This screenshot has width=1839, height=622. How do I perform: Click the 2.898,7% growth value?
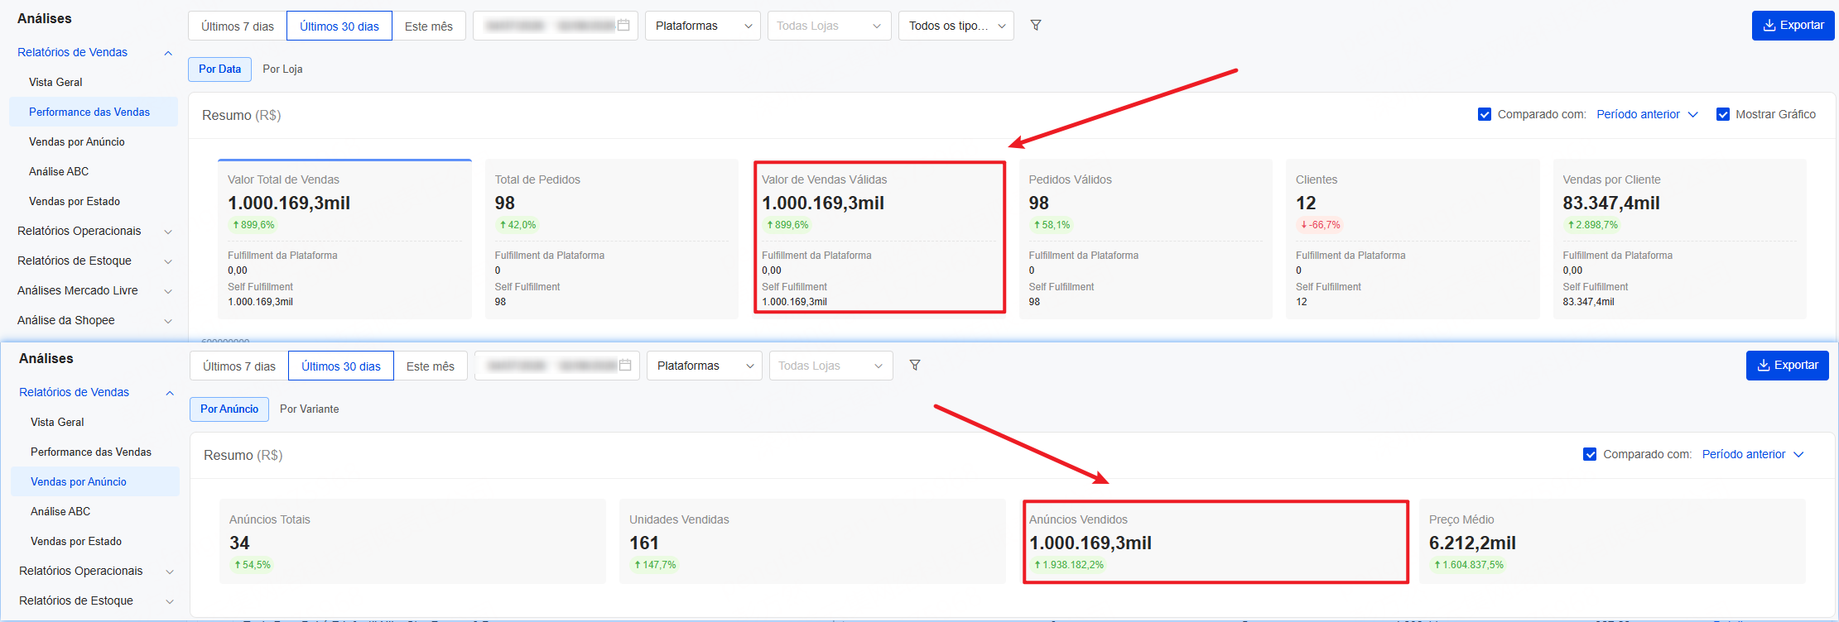point(1592,225)
